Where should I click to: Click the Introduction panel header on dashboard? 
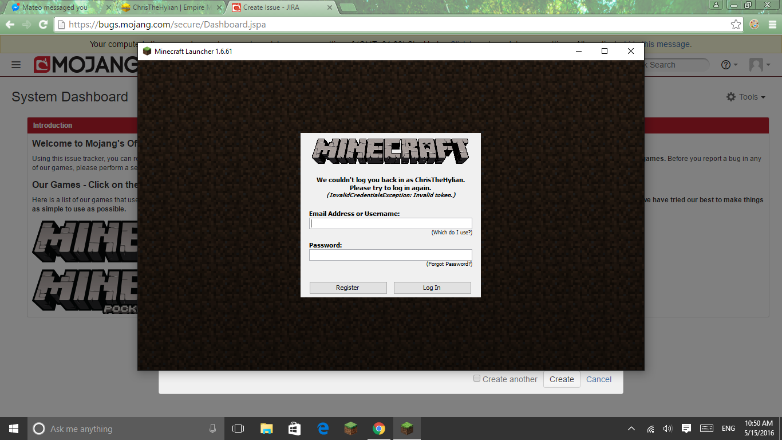click(398, 125)
